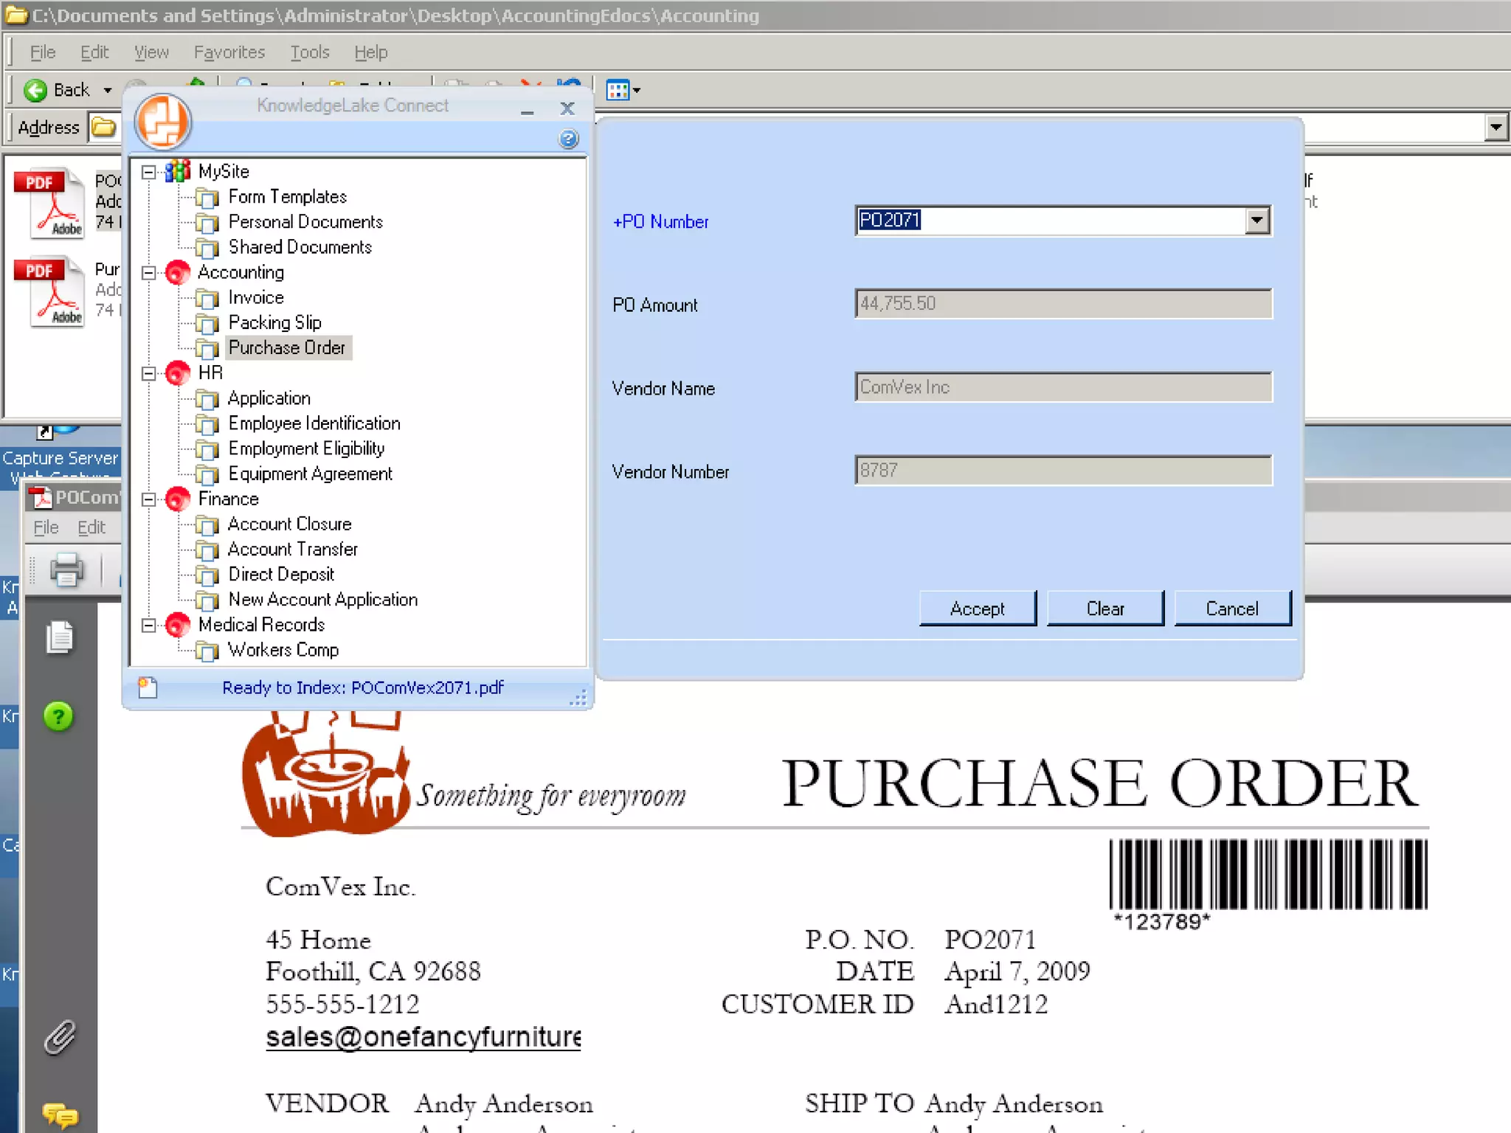Click the KnowledgeLake Connect orange logo icon
Image resolution: width=1511 pixels, height=1133 pixels.
tap(163, 122)
